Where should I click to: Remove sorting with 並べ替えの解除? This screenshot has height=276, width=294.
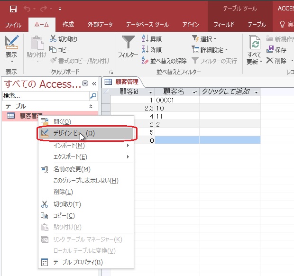pos(165,61)
